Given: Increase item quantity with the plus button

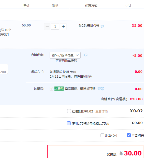Looking at the screenshot, I should click(x=63, y=26).
